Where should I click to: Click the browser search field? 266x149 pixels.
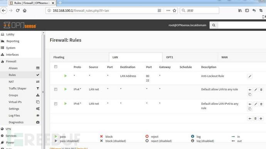(200, 10)
